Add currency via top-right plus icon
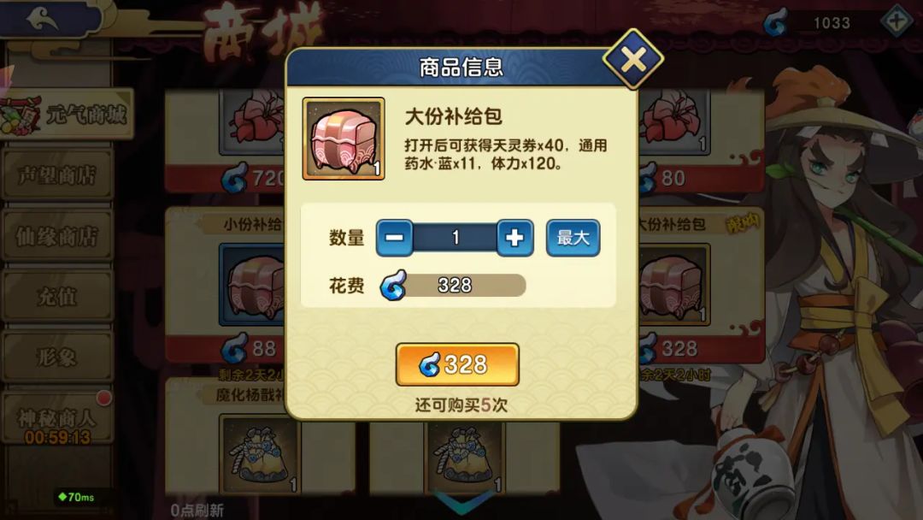 (x=896, y=22)
